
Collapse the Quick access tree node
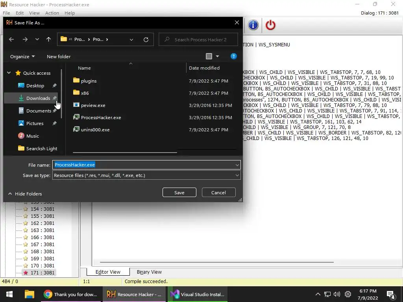pyautogui.click(x=9, y=73)
